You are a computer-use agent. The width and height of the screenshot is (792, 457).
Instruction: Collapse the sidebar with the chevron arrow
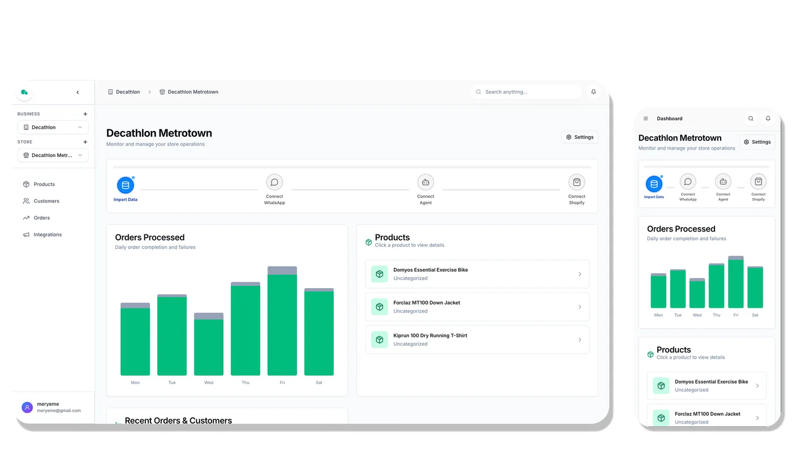pyautogui.click(x=78, y=92)
